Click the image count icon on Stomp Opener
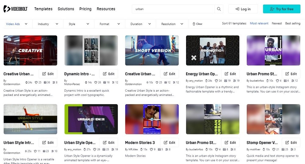The width and height of the screenshot is (305, 164). pyautogui.click(x=283, y=149)
